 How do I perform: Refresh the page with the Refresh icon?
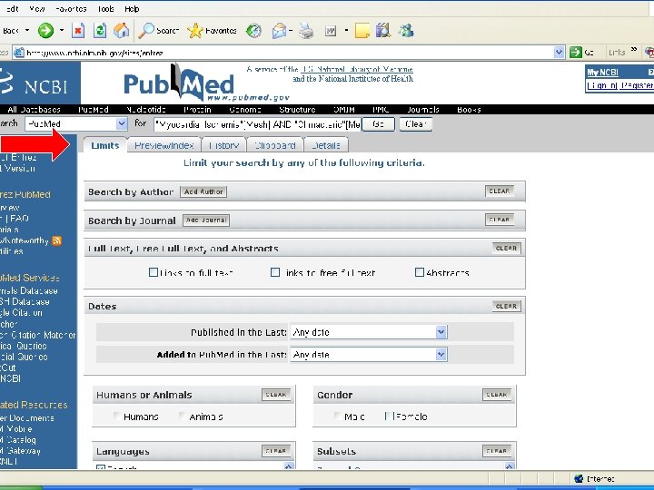99,31
